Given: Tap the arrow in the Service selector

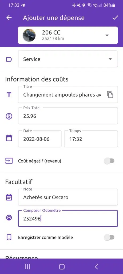Looking at the screenshot, I should 110,59.
